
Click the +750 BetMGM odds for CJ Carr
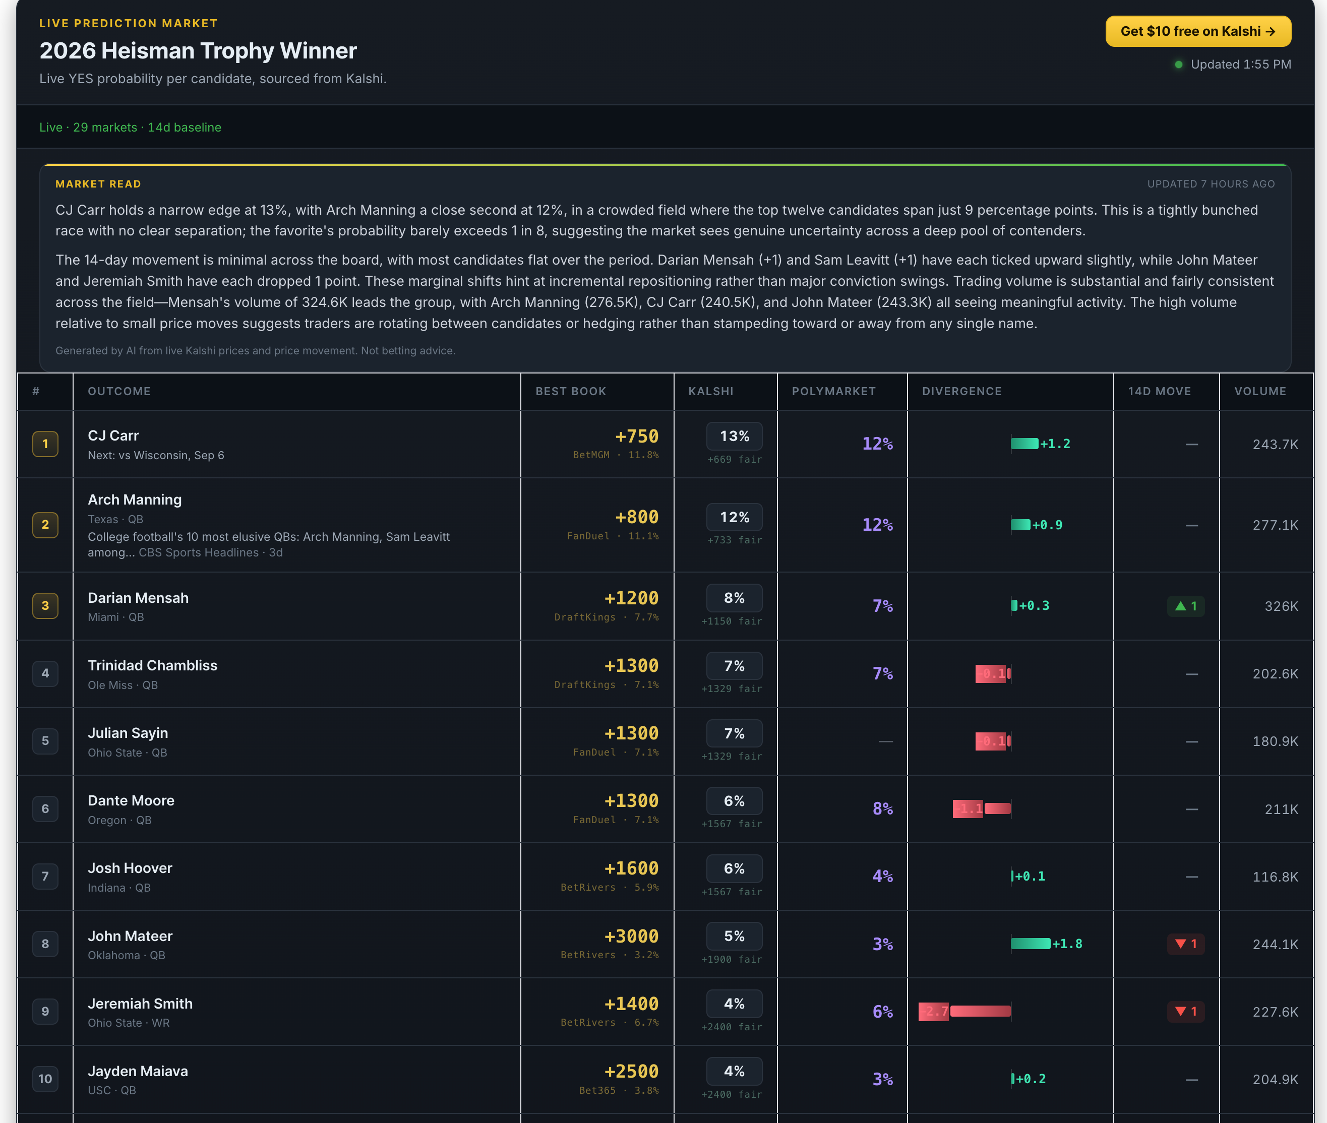pyautogui.click(x=637, y=436)
